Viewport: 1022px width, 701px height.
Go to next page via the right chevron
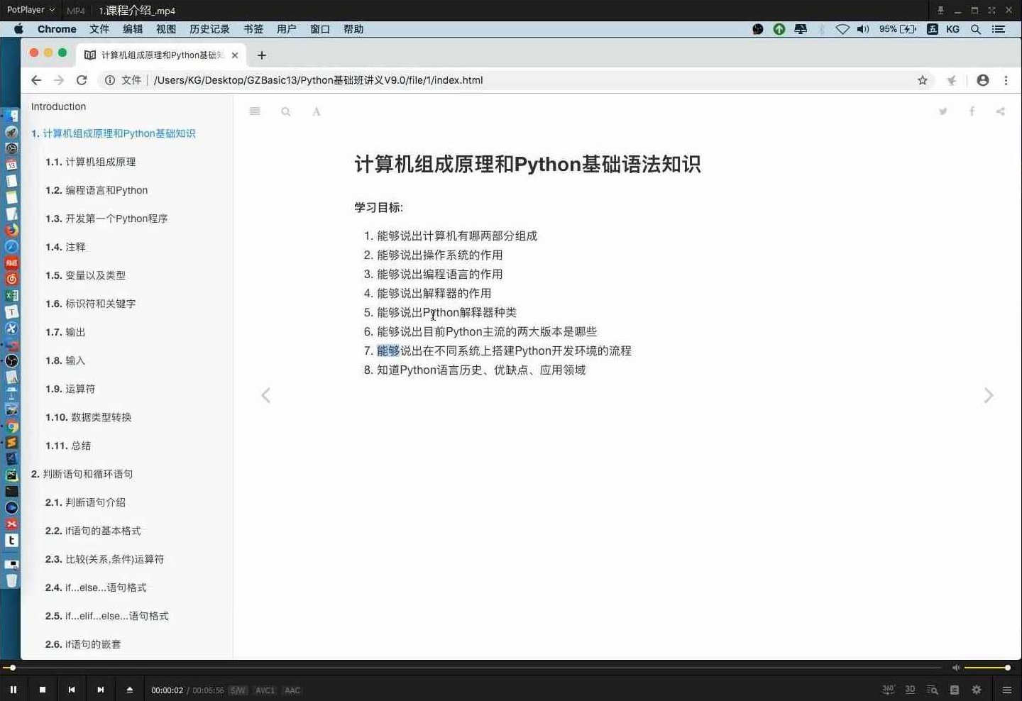click(988, 395)
